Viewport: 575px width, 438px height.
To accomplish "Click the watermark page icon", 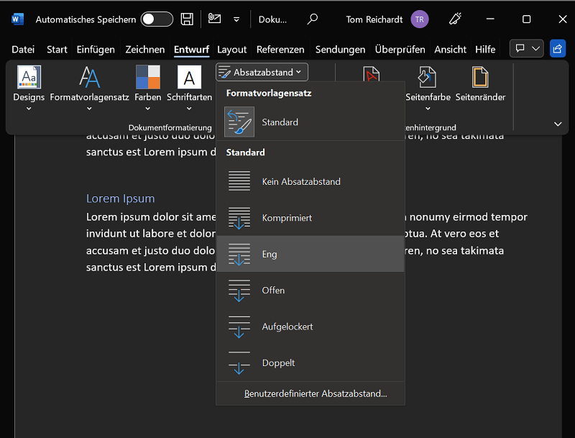I will [x=372, y=74].
